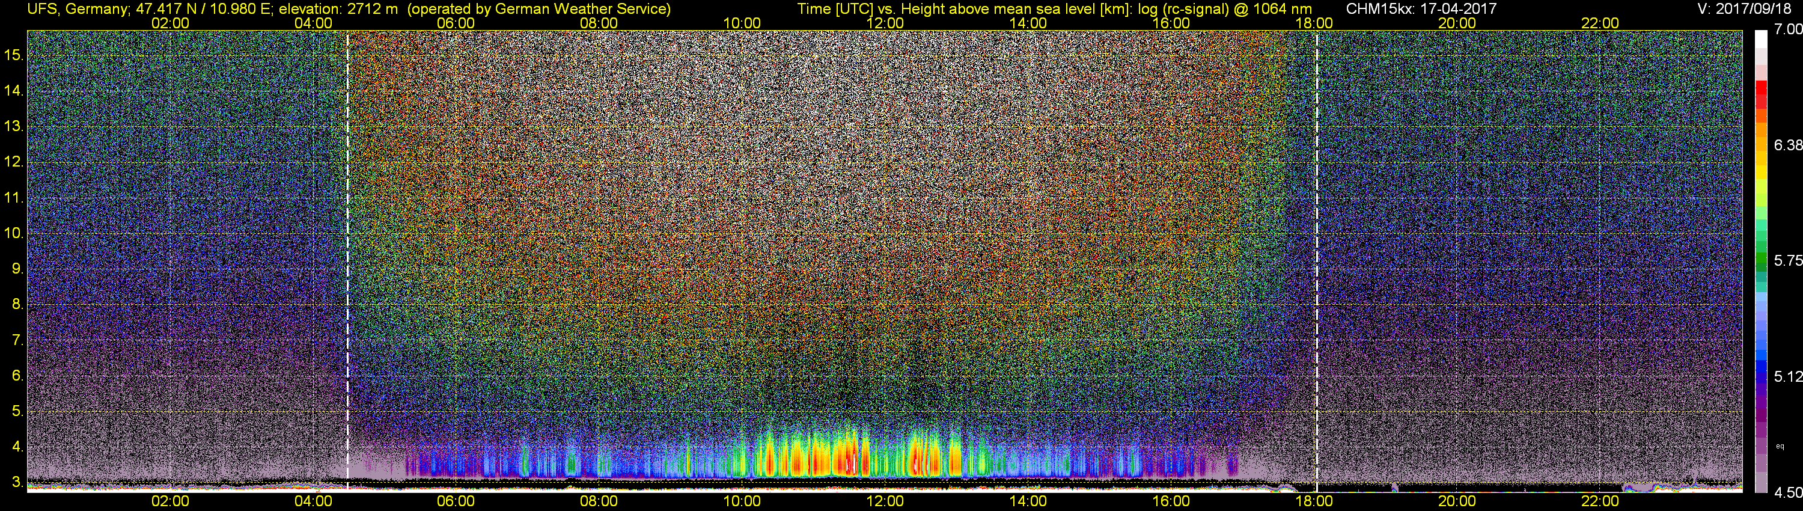Screen dimensions: 1803x511
Task: Click the 02:00 label on the bottom time axis
Action: point(170,501)
